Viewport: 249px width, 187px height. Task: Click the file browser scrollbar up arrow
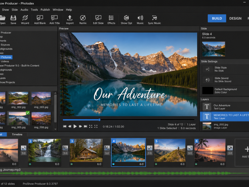(x=55, y=93)
